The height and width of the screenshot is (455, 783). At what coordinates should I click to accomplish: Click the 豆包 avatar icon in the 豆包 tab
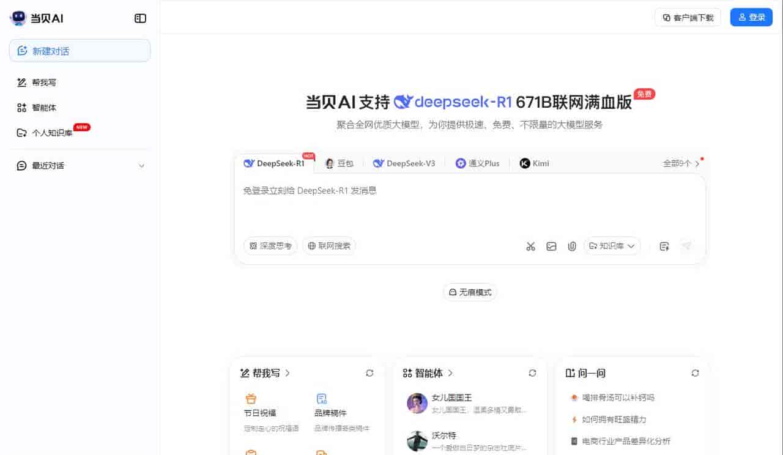(330, 163)
